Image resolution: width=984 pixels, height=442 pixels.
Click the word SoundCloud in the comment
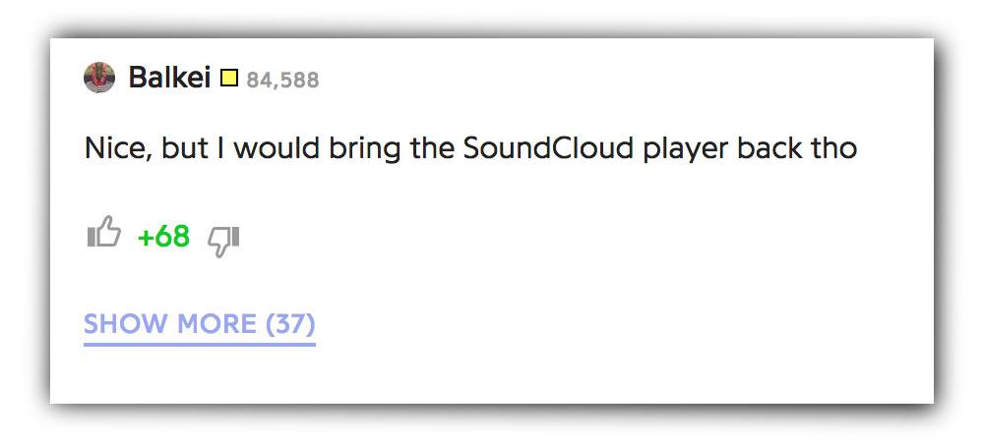pyautogui.click(x=548, y=148)
